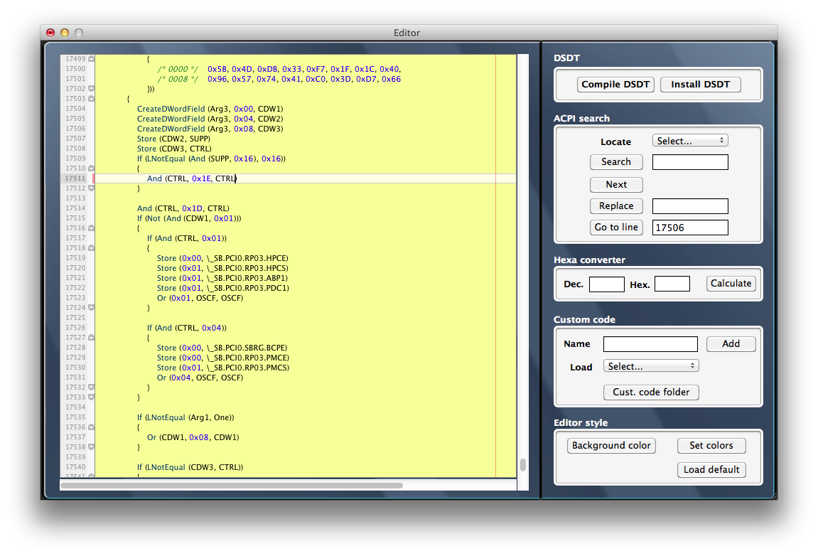Collapse the code fold at line 17510

pyautogui.click(x=91, y=169)
